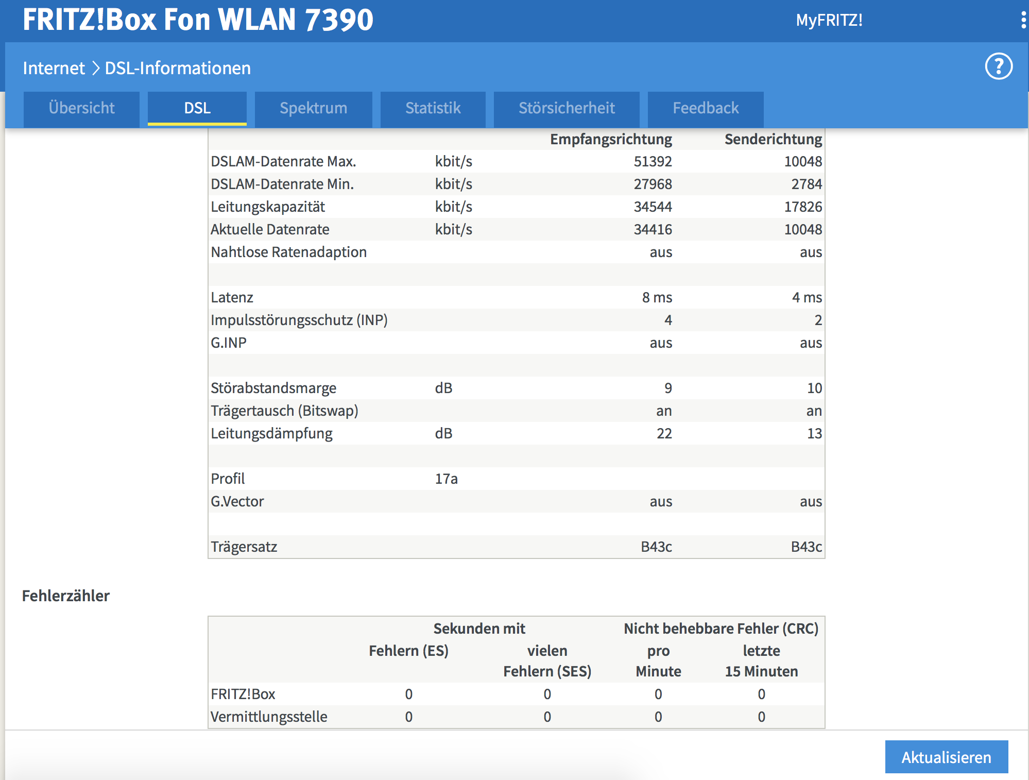This screenshot has width=1029, height=780.
Task: Click the Senderichtung column header
Action: coord(773,139)
